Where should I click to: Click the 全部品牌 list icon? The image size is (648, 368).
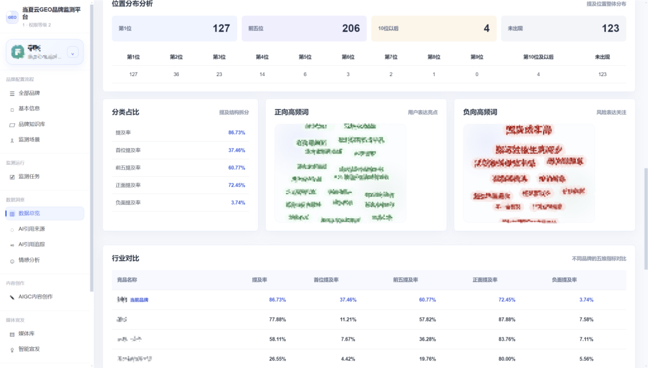(x=12, y=93)
